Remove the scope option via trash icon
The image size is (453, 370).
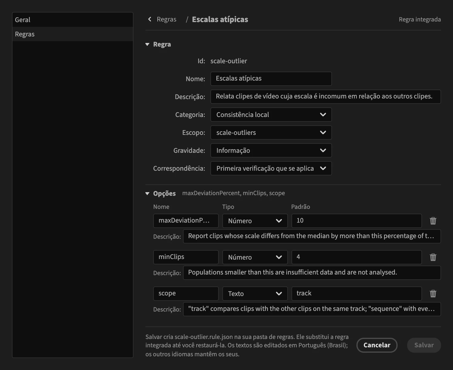click(x=433, y=294)
